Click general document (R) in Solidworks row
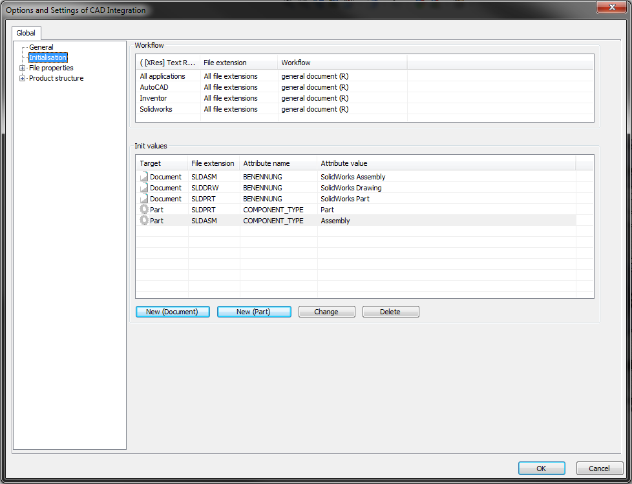 coord(315,108)
